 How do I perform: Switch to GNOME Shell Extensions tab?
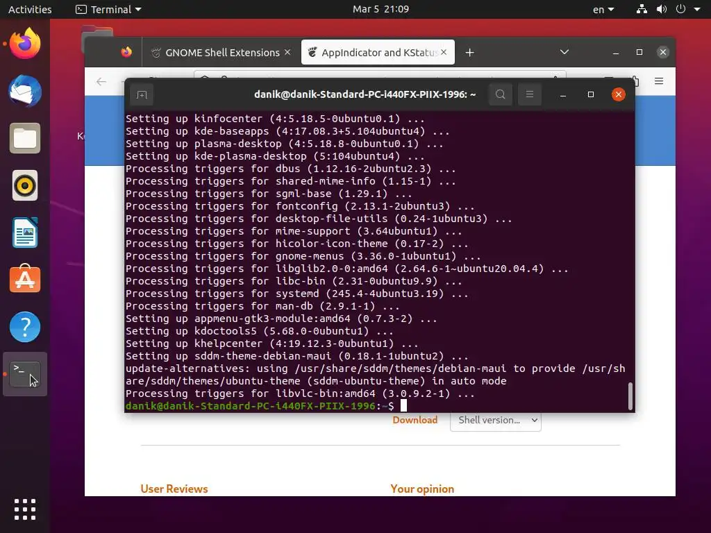pos(221,53)
